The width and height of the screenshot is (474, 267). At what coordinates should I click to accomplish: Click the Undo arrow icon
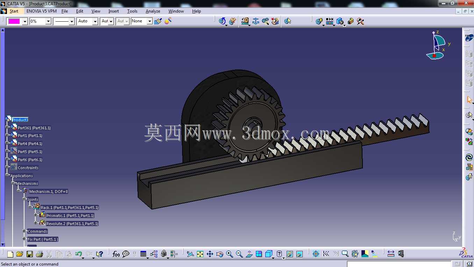point(79,254)
